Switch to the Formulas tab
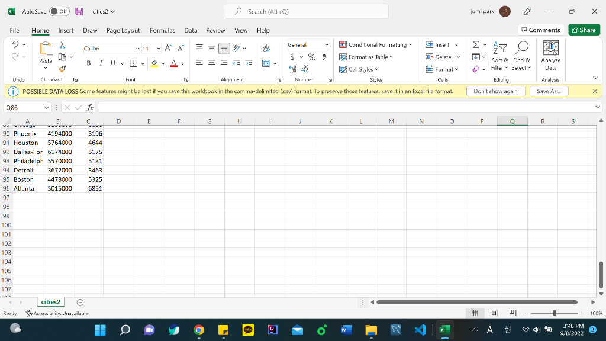606x341 pixels. coord(162,30)
